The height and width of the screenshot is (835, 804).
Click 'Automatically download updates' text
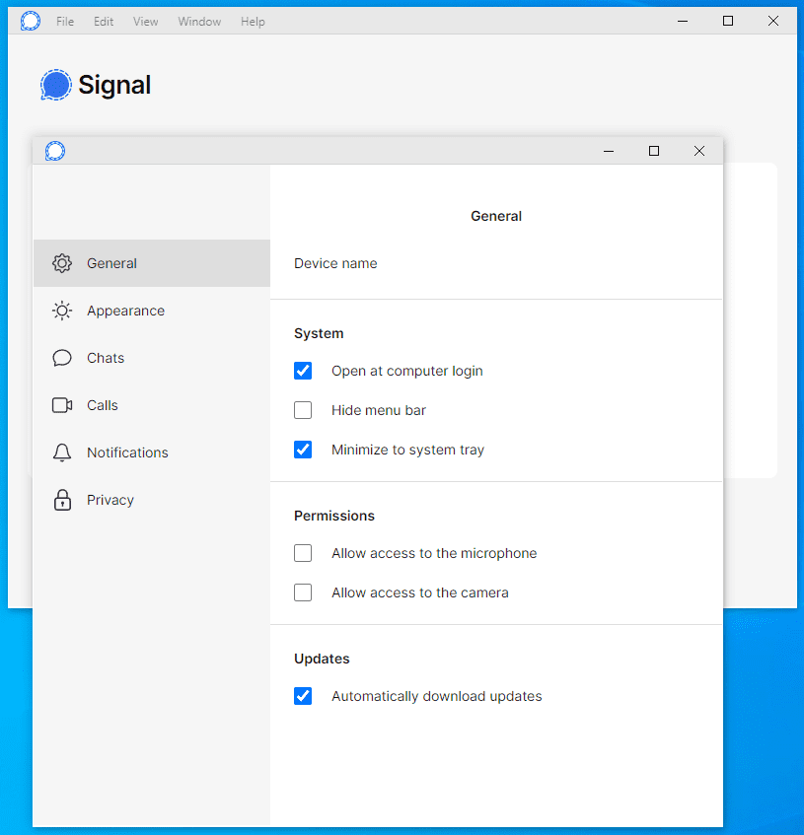click(436, 696)
